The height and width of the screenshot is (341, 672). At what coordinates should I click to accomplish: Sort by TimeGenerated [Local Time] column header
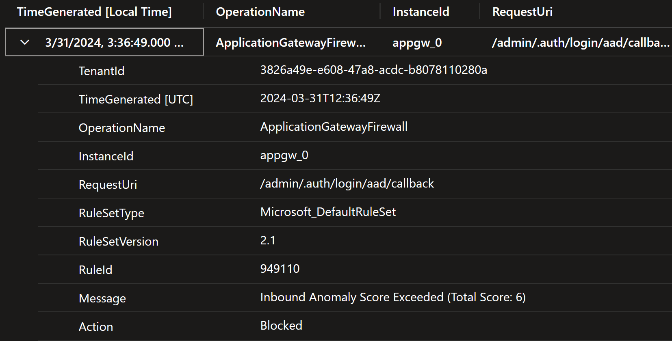[94, 12]
